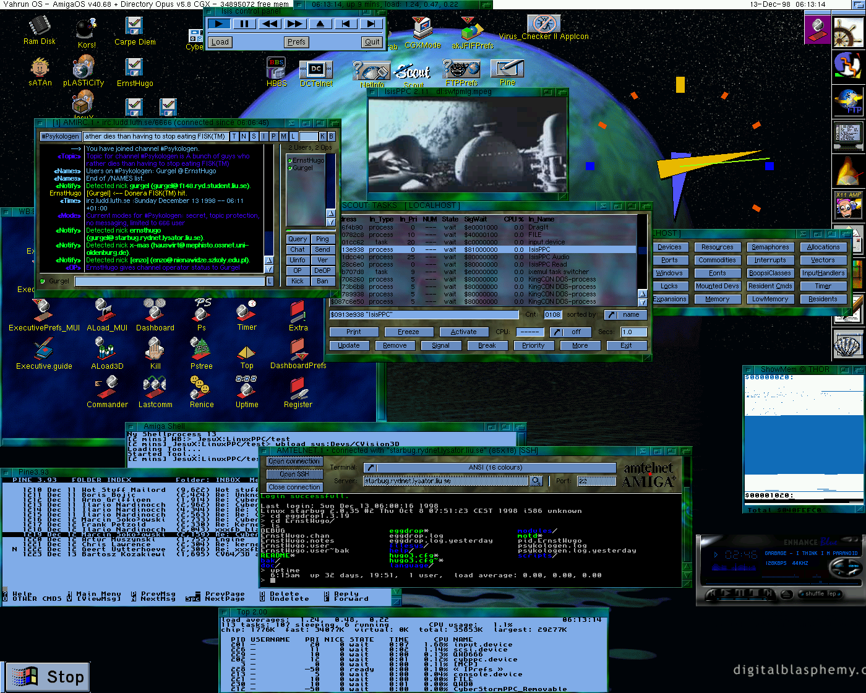Image resolution: width=866 pixels, height=693 pixels.
Task: Open the ALoad3D icon
Action: [107, 355]
